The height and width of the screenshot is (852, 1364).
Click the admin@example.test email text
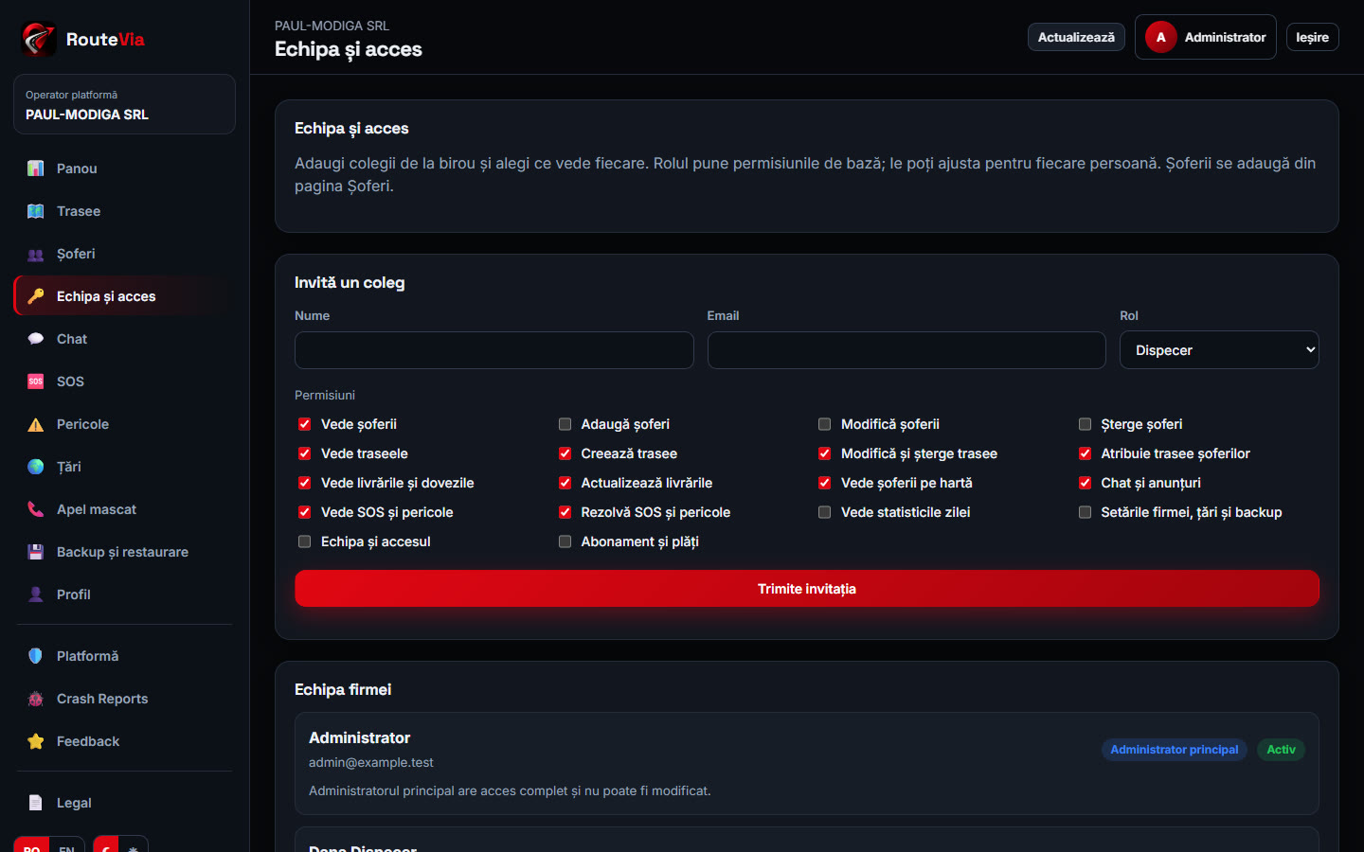click(x=371, y=762)
